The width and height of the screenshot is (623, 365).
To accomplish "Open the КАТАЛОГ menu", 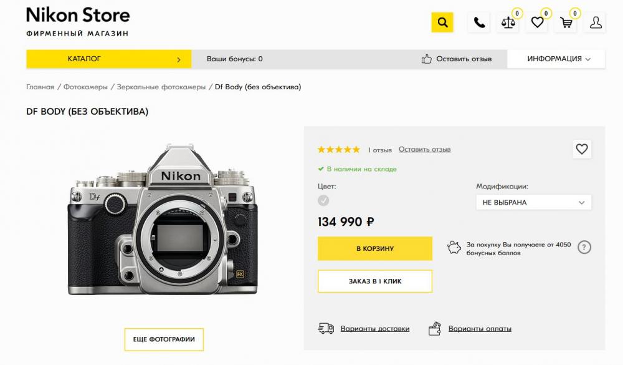I will click(109, 59).
